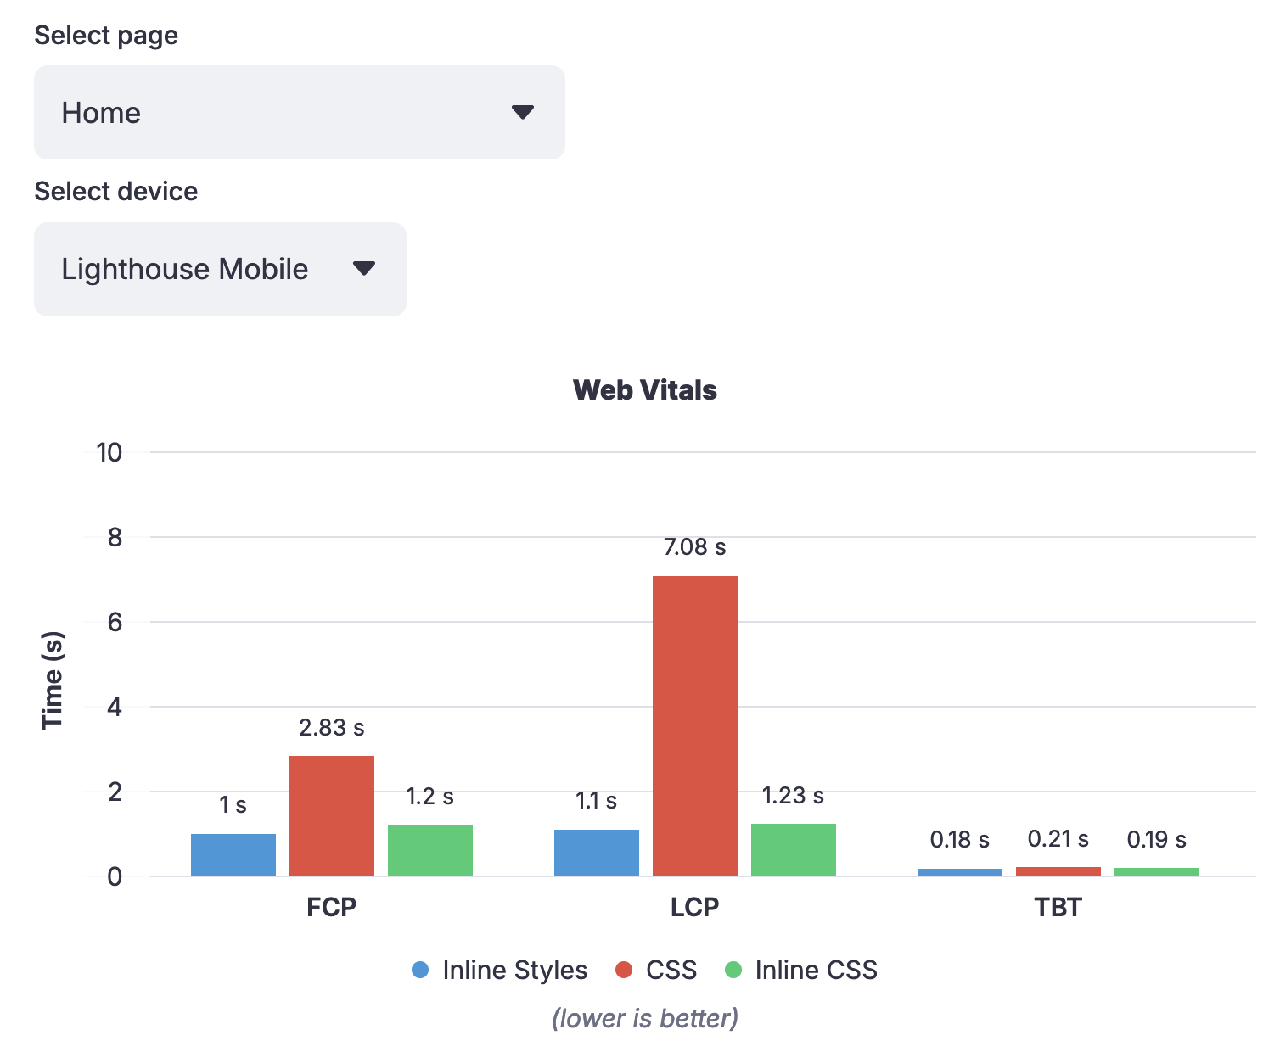Image resolution: width=1280 pixels, height=1052 pixels.
Task: Click the red CSS legend dot
Action: click(624, 970)
